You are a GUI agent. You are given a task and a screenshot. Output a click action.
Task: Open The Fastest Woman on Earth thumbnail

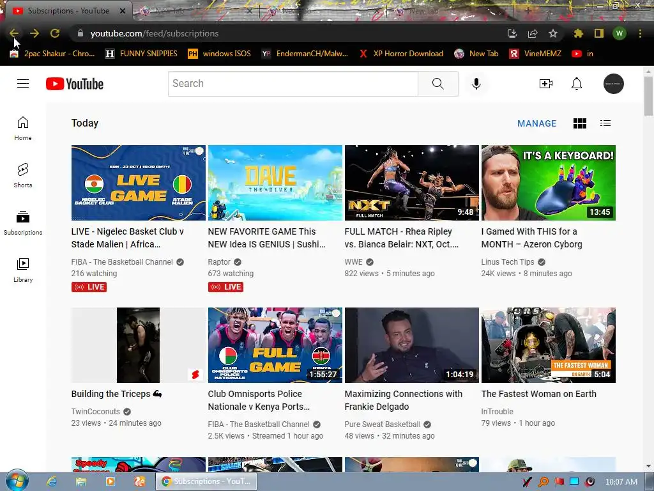coord(549,345)
